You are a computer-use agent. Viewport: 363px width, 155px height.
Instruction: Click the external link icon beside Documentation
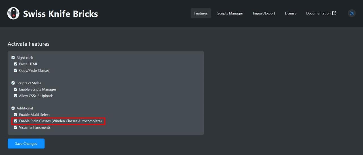pyautogui.click(x=334, y=13)
